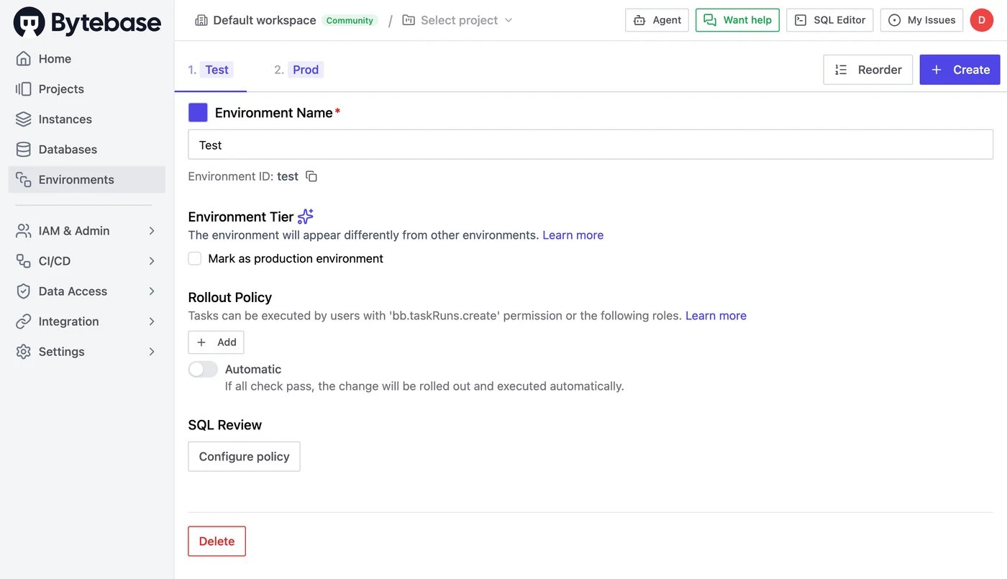Open Instances from the sidebar icon
This screenshot has width=1007, height=579.
pos(24,119)
